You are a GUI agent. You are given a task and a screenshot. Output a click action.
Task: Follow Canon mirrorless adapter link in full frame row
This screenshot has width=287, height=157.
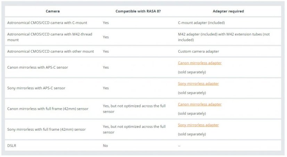click(x=199, y=104)
